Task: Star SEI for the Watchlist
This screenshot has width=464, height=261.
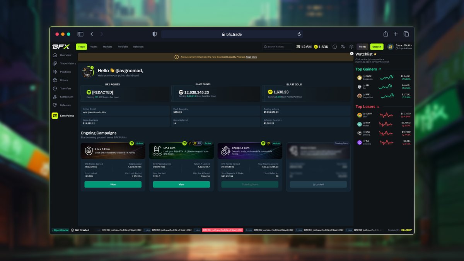Action: pos(364,85)
